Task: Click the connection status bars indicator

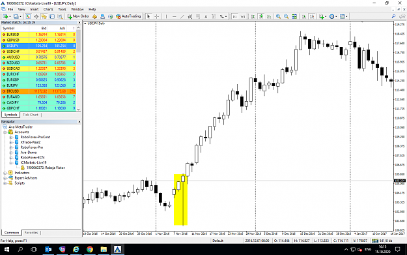Action: (375, 241)
